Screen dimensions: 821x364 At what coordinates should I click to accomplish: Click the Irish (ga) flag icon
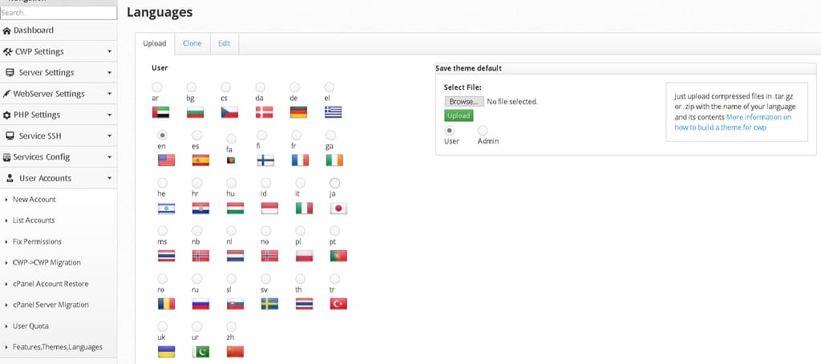point(334,160)
